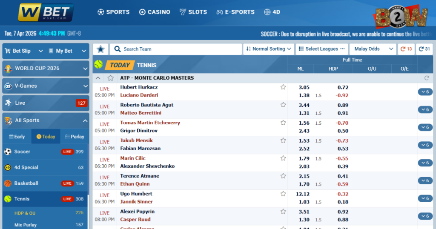Bet Luciano Darderi moneyline 1.38
Screen dimensions: 436x229
(304, 95)
